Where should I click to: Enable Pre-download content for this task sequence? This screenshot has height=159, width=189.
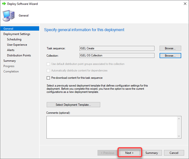pos(48,78)
